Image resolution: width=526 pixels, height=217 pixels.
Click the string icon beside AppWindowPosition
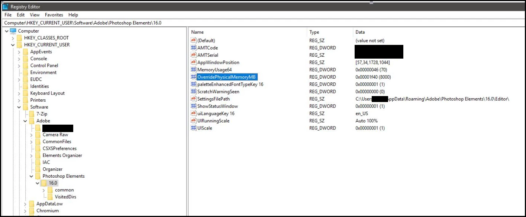(193, 62)
